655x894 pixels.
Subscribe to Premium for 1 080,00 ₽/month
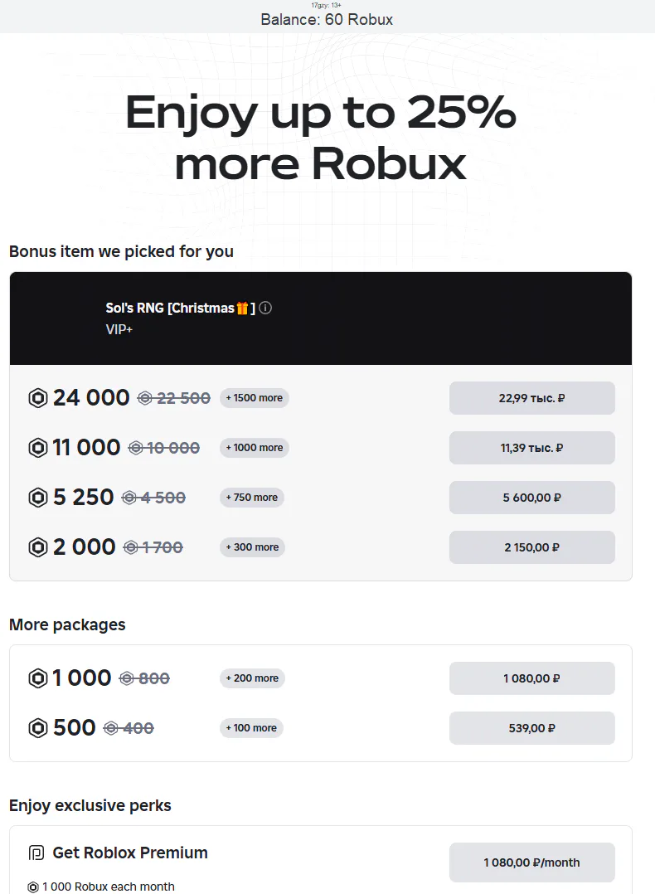pos(531,862)
